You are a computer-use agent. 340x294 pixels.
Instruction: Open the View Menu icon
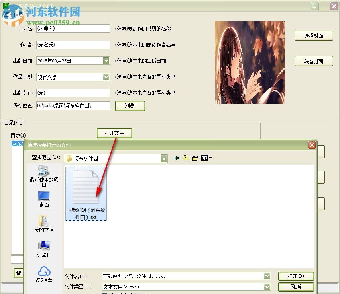[x=204, y=158]
